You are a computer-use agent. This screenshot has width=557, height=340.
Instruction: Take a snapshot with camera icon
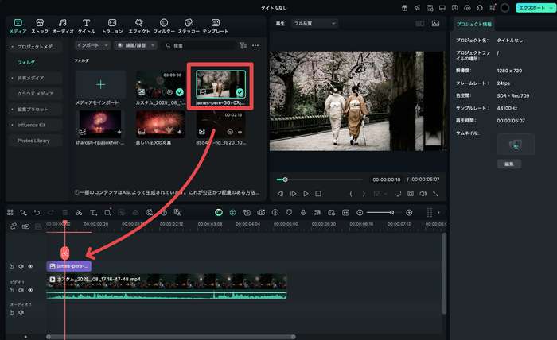pyautogui.click(x=411, y=194)
